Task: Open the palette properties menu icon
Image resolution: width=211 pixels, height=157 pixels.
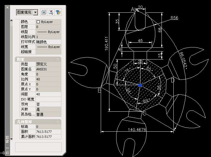Action: click(7, 153)
